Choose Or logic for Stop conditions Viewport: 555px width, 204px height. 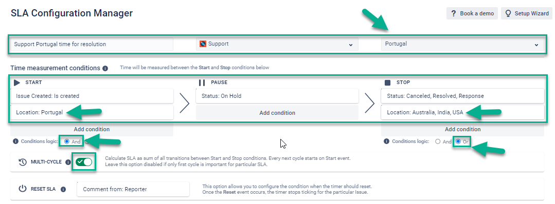tap(458, 141)
